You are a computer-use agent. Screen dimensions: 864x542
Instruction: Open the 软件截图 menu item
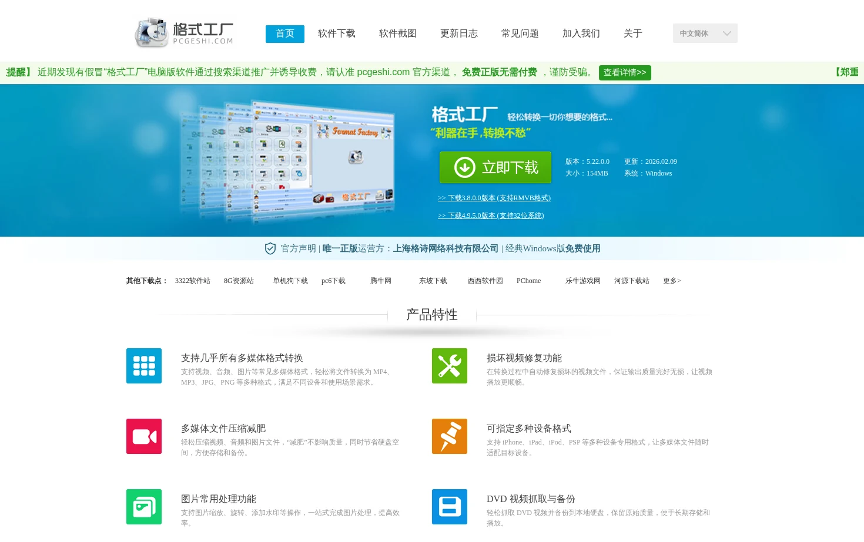[x=398, y=33]
